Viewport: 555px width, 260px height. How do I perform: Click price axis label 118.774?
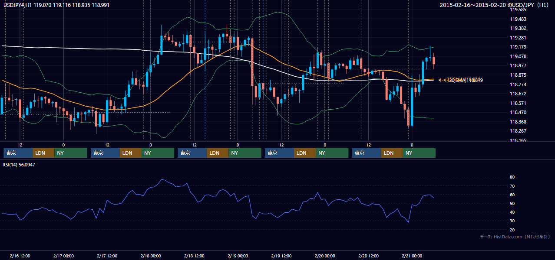pos(519,84)
